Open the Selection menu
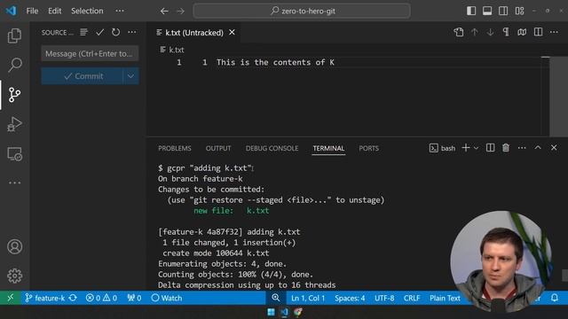The width and height of the screenshot is (568, 319). tap(87, 11)
